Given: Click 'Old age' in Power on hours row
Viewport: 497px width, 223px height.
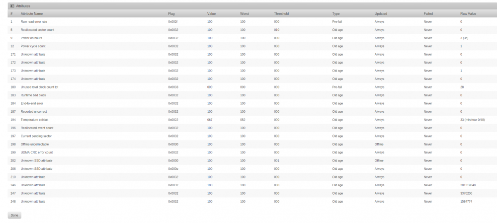Looking at the screenshot, I should coord(337,38).
